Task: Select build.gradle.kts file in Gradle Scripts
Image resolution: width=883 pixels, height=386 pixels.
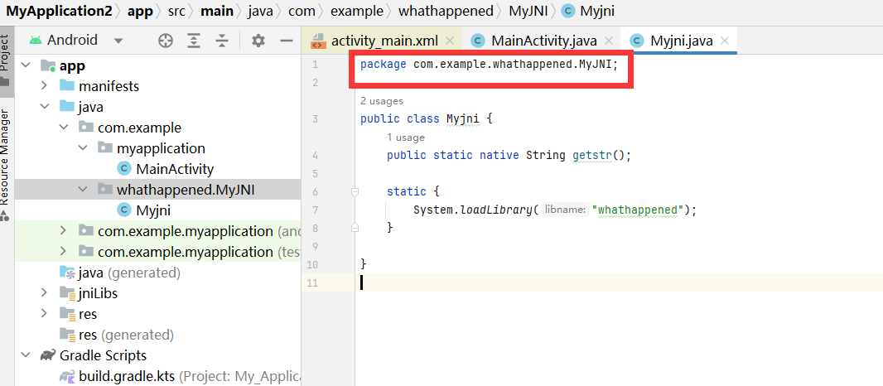Action: [x=128, y=376]
